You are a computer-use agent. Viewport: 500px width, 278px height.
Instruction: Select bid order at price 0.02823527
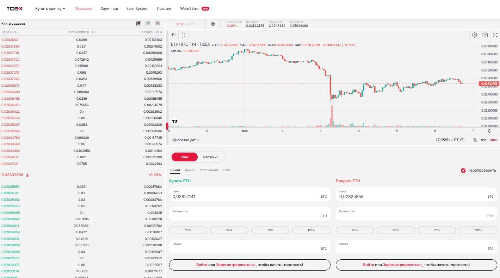click(82, 258)
